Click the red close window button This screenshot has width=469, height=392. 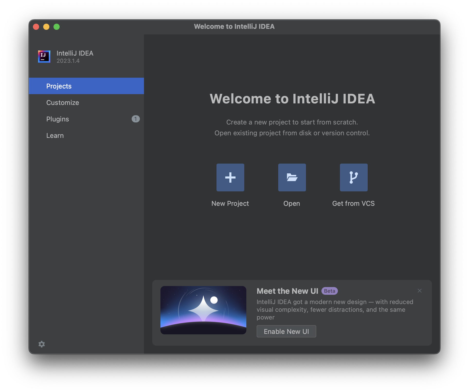pos(36,27)
